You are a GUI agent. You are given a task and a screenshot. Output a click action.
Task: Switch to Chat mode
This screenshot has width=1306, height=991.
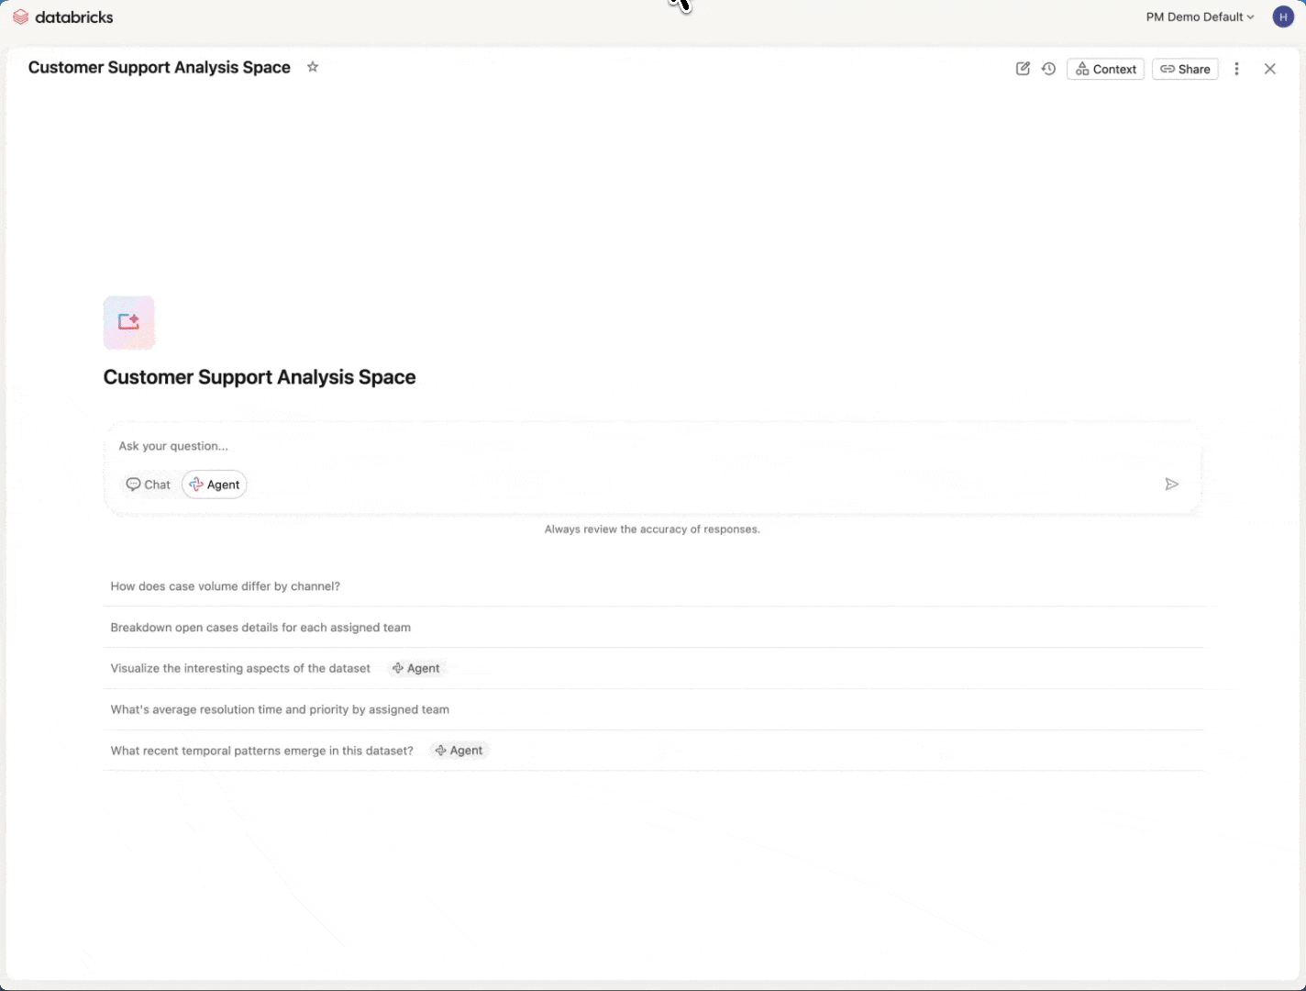[149, 484]
